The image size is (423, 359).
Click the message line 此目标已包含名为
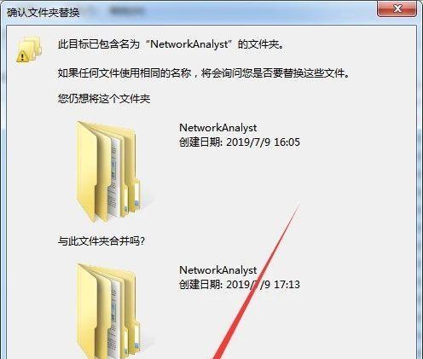point(99,44)
